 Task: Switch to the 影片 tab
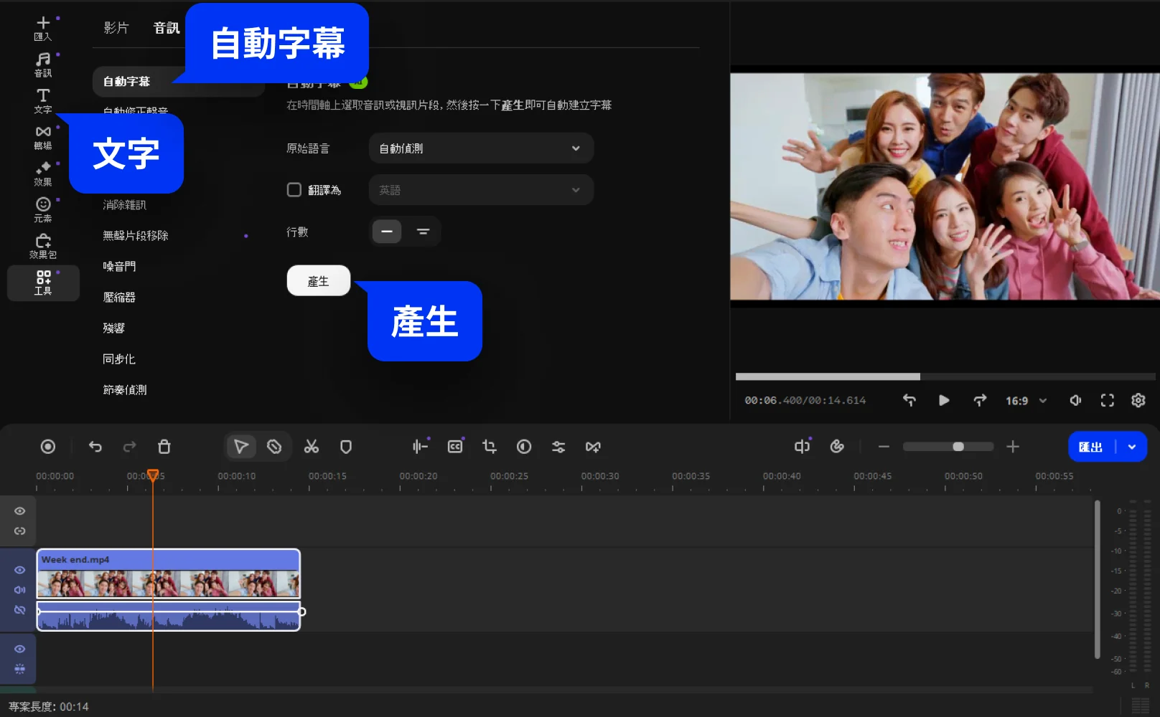tap(116, 28)
